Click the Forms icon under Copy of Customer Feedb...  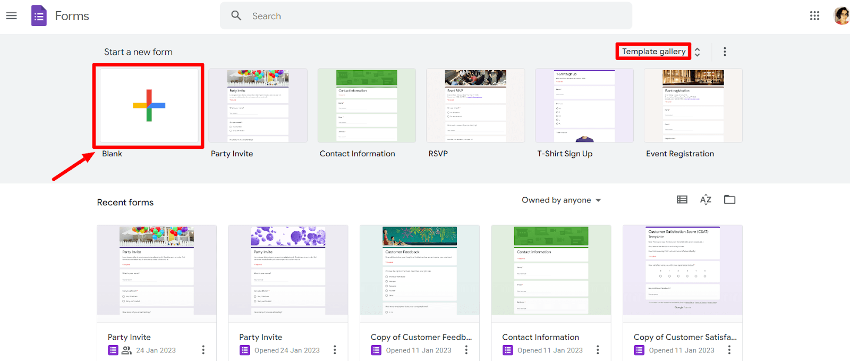coord(376,350)
